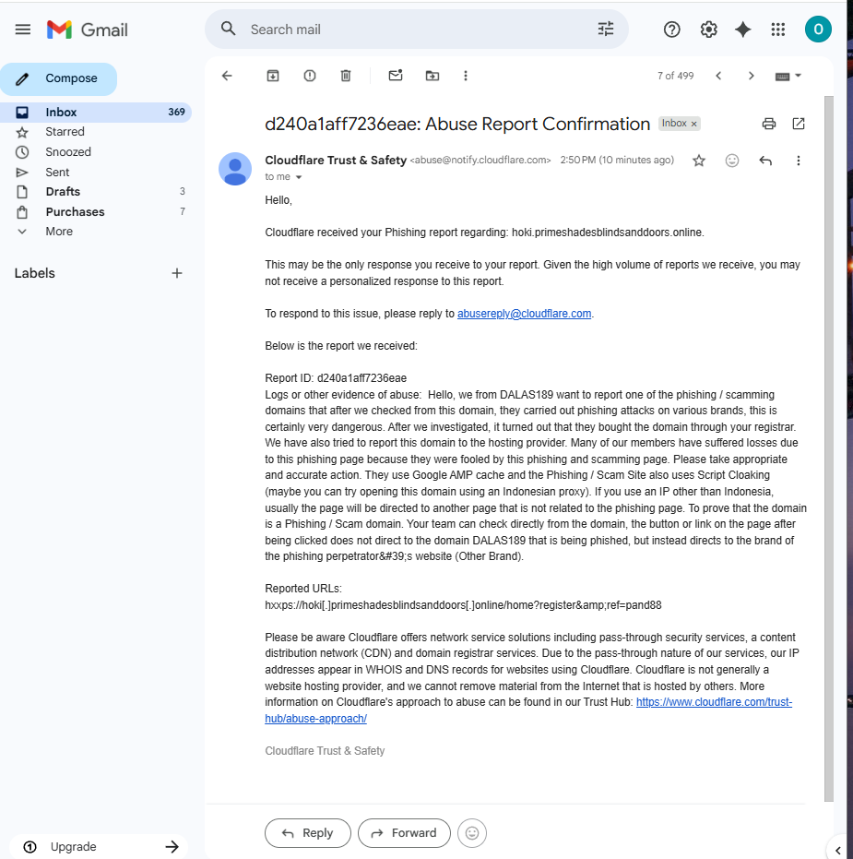Click Upgrade in the sidebar
Screen dimensions: 853x859
[x=99, y=846]
